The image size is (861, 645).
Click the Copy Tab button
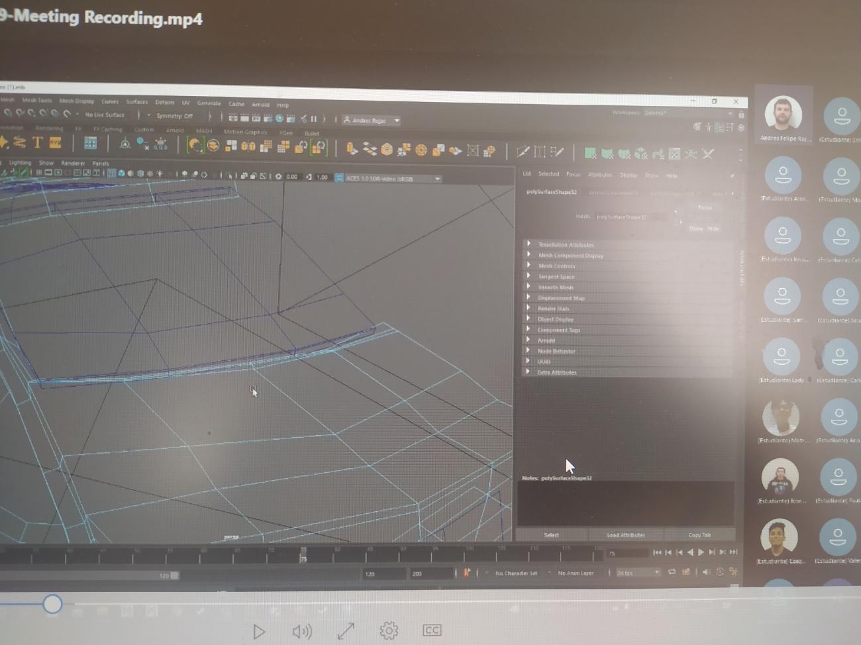click(699, 534)
